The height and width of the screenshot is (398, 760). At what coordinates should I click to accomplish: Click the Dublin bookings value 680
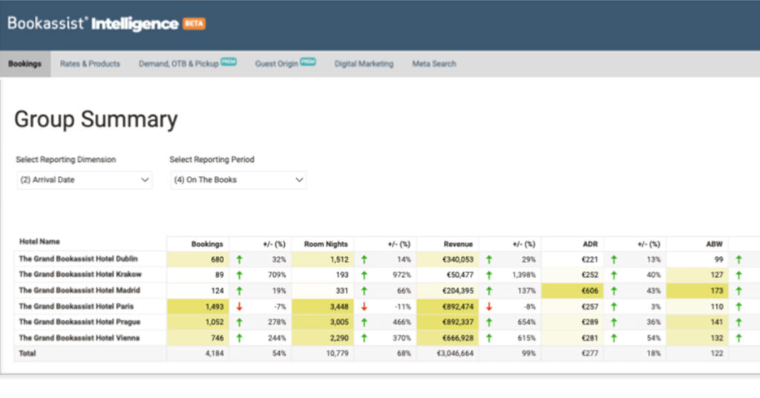[217, 259]
